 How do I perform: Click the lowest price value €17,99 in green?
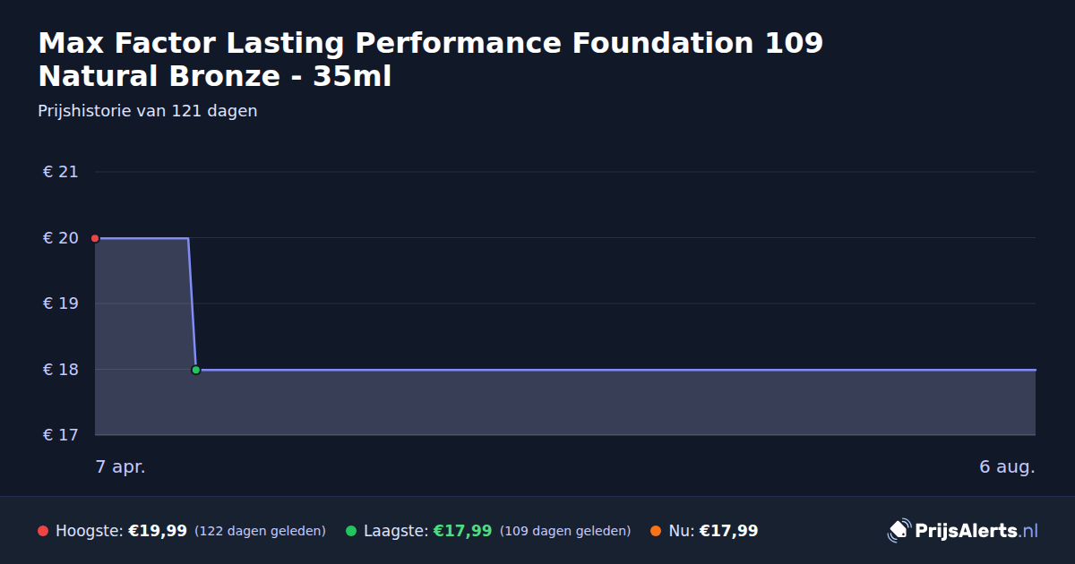pyautogui.click(x=463, y=531)
